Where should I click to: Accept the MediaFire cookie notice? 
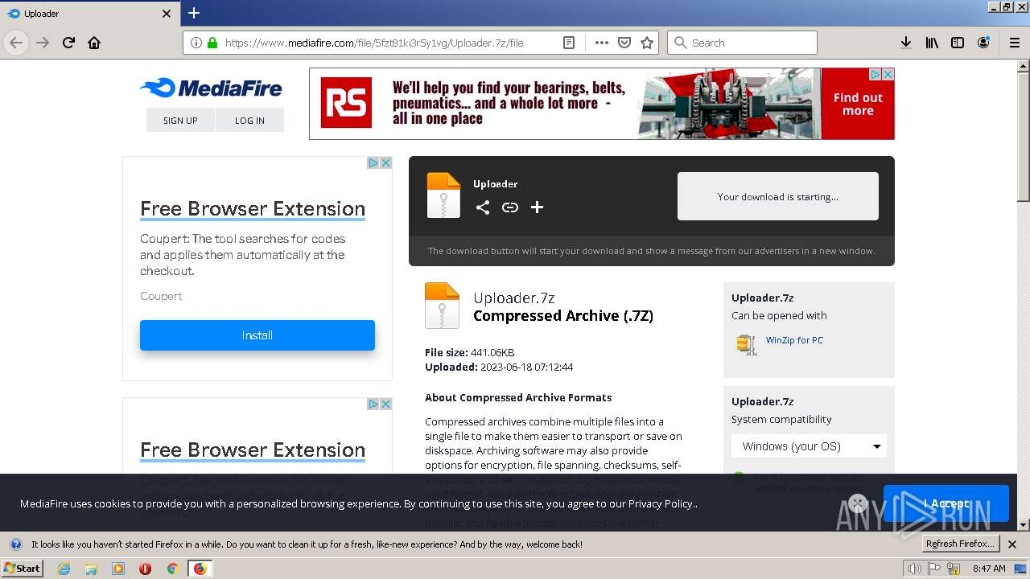click(946, 503)
